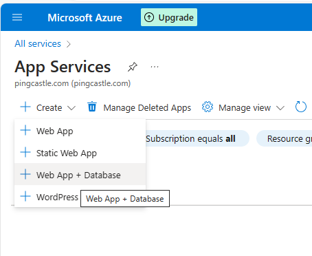Screen dimensions: 312x256
Task: Click the refresh circular arrow icon
Action: coord(301,107)
